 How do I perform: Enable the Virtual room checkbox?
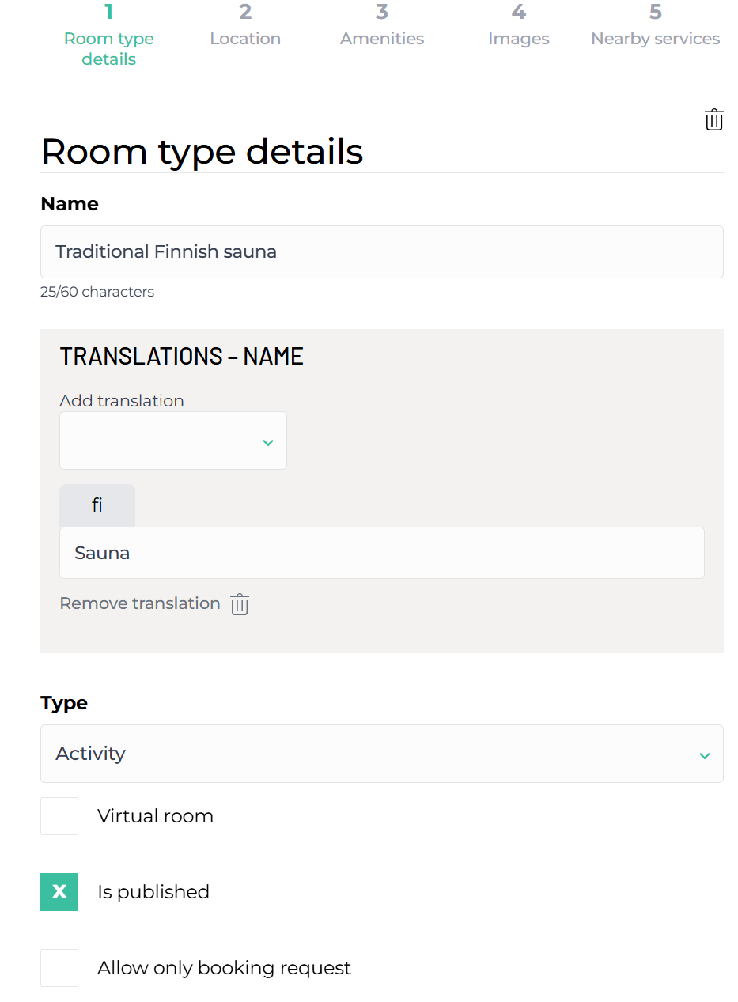59,816
